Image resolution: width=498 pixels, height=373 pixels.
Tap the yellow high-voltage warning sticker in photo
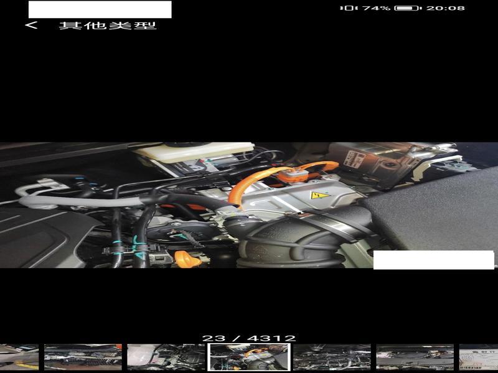319,195
